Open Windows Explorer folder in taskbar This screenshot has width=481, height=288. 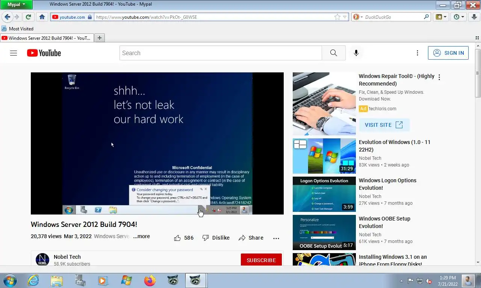(57, 280)
